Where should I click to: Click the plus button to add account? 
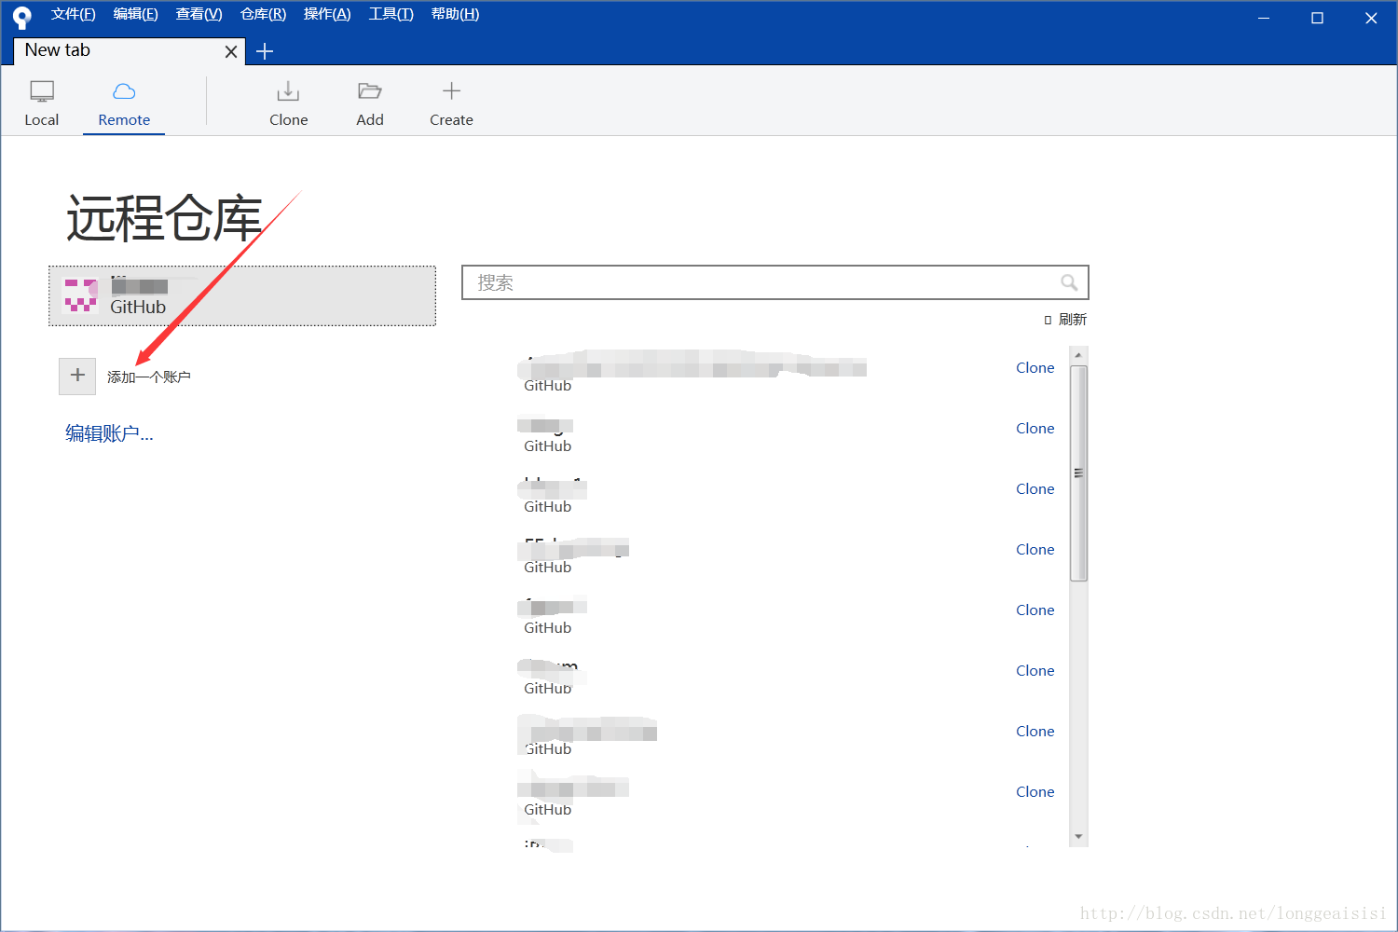coord(77,376)
